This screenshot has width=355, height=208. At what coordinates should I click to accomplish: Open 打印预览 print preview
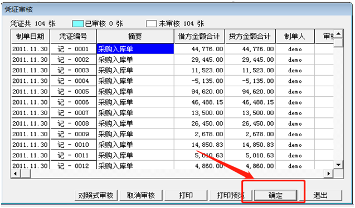click(x=231, y=195)
